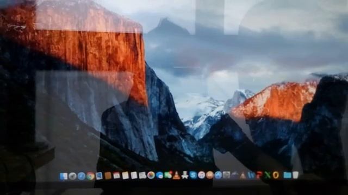
Task: Open green FaceTime icon with red badge
Action: click(168, 175)
